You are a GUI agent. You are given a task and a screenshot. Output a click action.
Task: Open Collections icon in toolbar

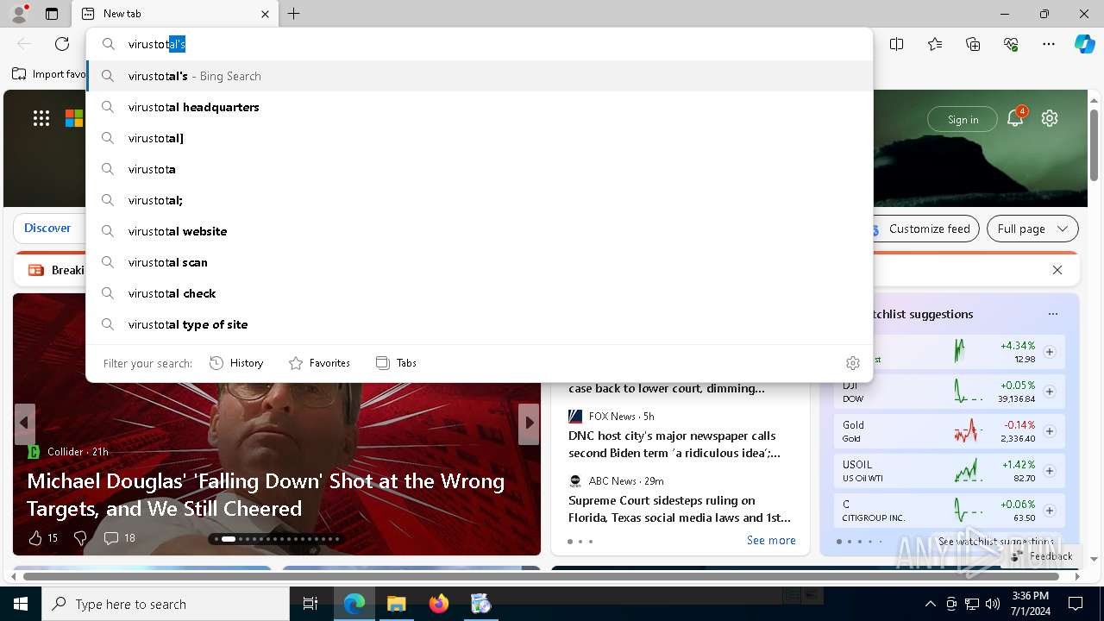(973, 44)
